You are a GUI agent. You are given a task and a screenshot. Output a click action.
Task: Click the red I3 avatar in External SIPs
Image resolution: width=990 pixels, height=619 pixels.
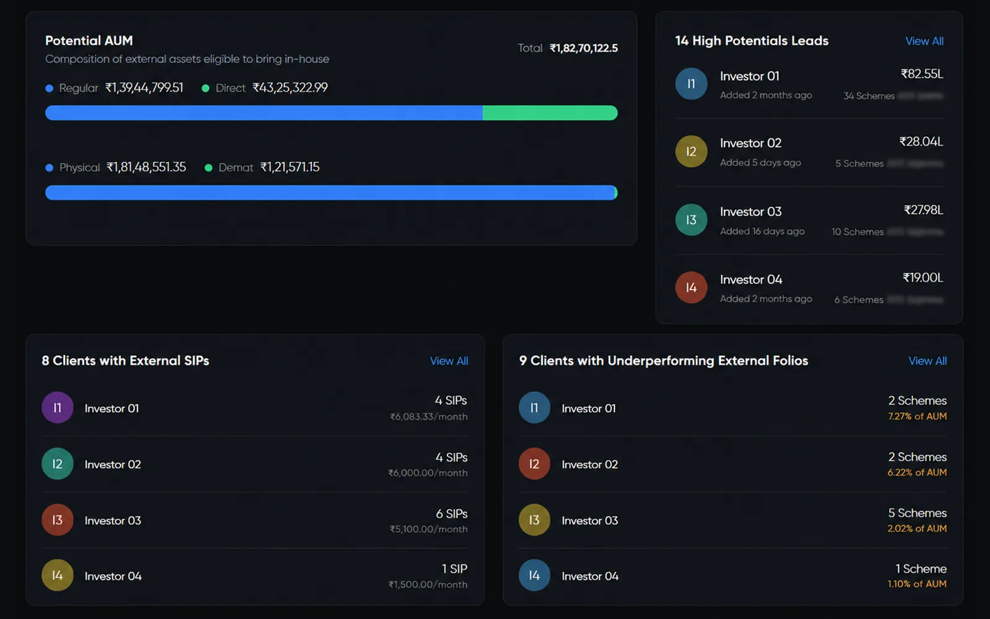click(x=58, y=520)
